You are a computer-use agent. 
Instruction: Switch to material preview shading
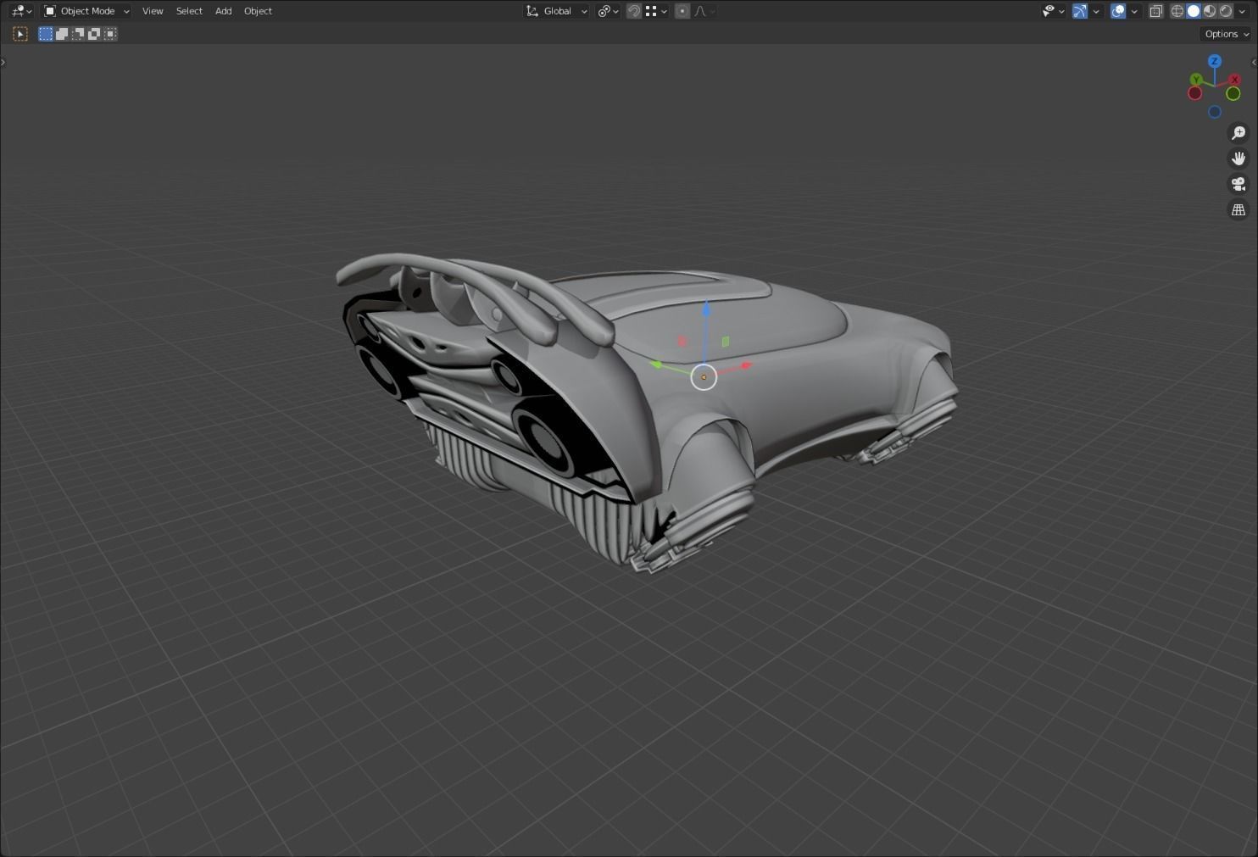click(1210, 11)
